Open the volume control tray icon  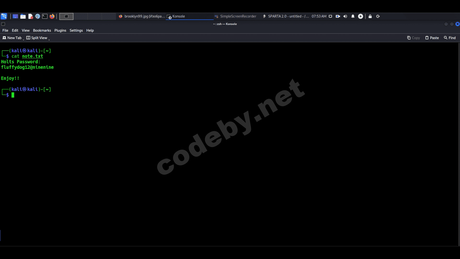345,16
